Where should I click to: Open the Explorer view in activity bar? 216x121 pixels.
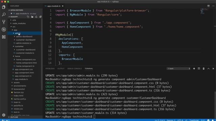coord(4,7)
